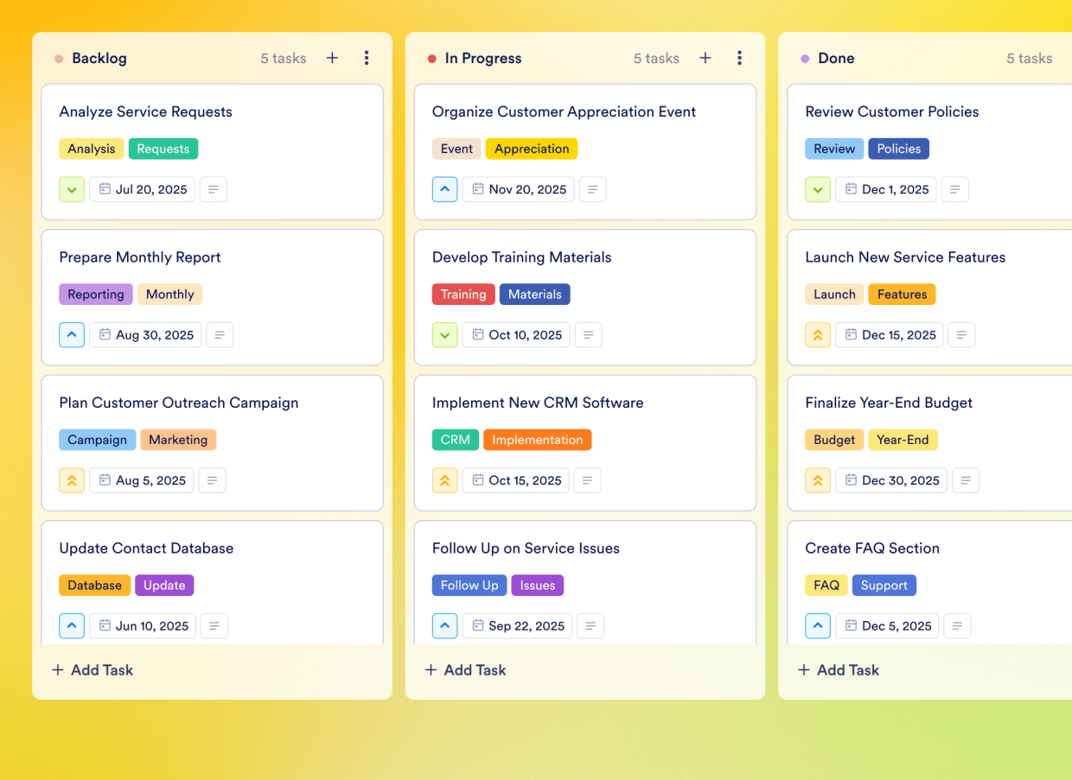Click the red Training tag

click(x=463, y=294)
